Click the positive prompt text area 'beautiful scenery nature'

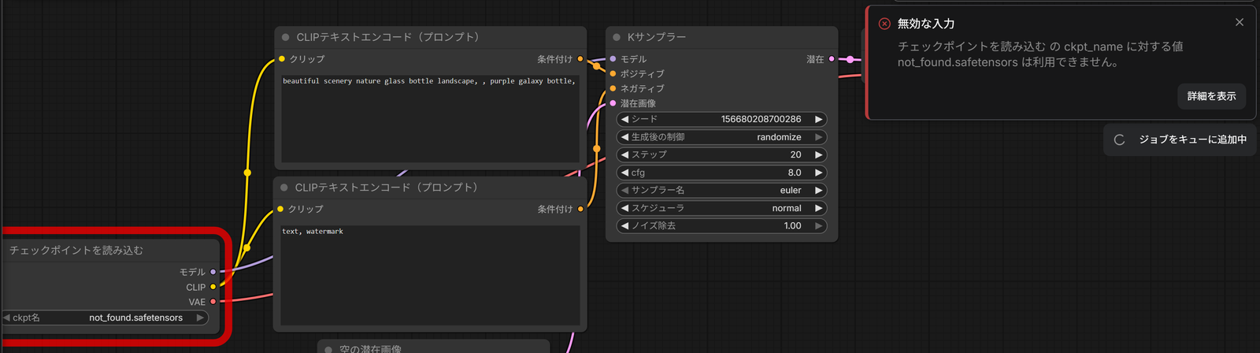point(430,118)
